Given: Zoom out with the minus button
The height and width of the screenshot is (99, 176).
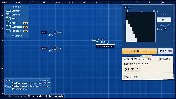Looking at the screenshot, I should [22, 96].
